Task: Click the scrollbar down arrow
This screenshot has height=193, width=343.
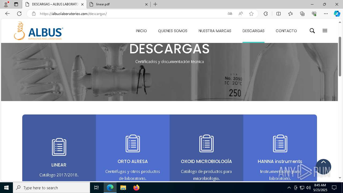Action: click(340, 178)
